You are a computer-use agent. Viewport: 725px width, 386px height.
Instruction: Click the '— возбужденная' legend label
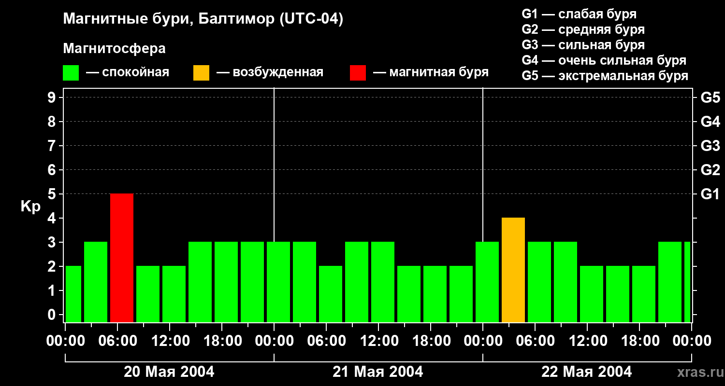pyautogui.click(x=270, y=72)
